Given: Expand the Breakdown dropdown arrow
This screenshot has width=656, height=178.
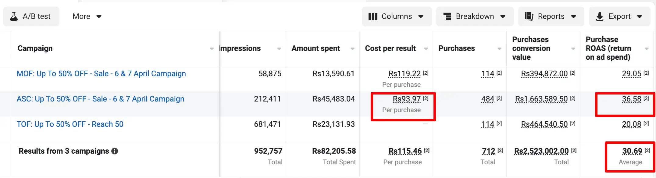Looking at the screenshot, I should [503, 16].
